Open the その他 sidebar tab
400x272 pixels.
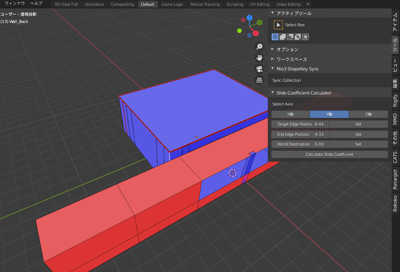coord(395,138)
